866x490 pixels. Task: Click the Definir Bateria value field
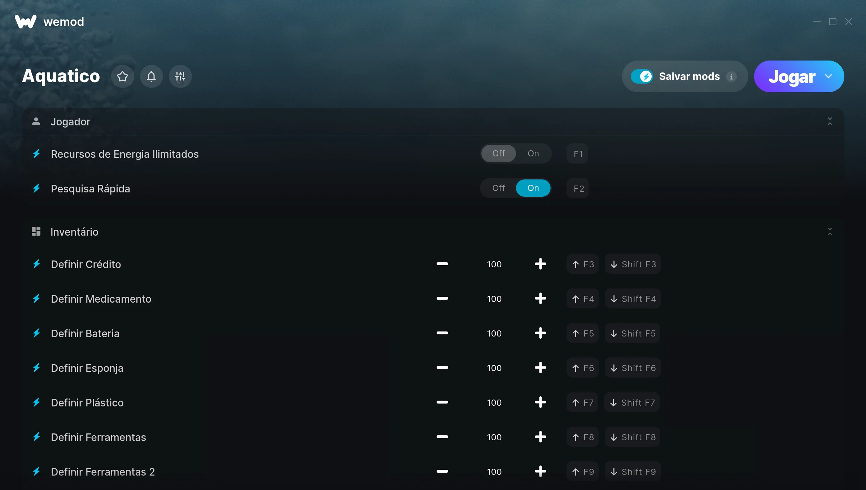coord(494,333)
